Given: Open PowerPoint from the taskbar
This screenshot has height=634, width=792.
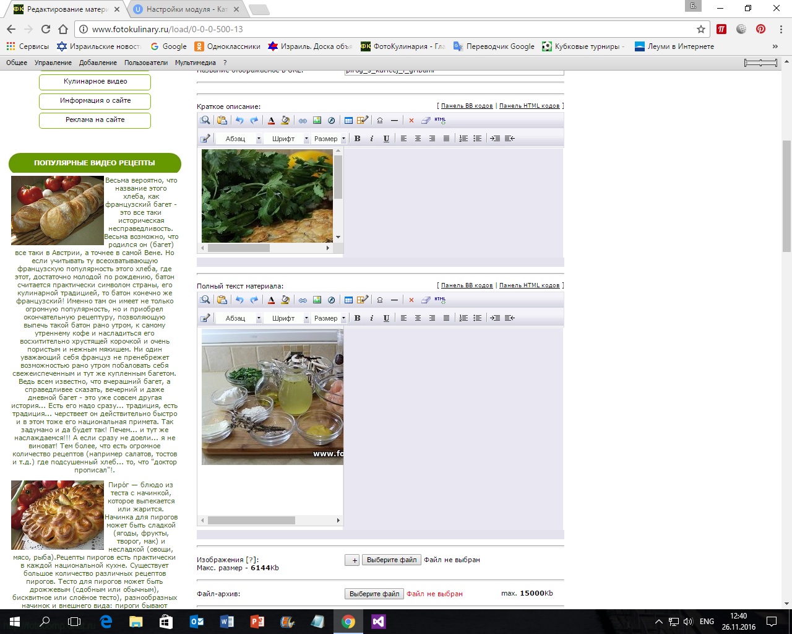Looking at the screenshot, I should click(257, 622).
